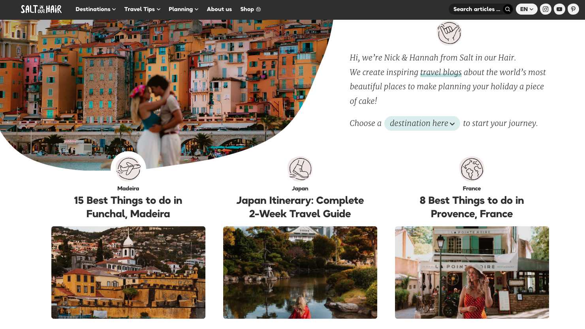Click the airplane icon above Madeira
This screenshot has height=329, width=585.
tap(128, 169)
